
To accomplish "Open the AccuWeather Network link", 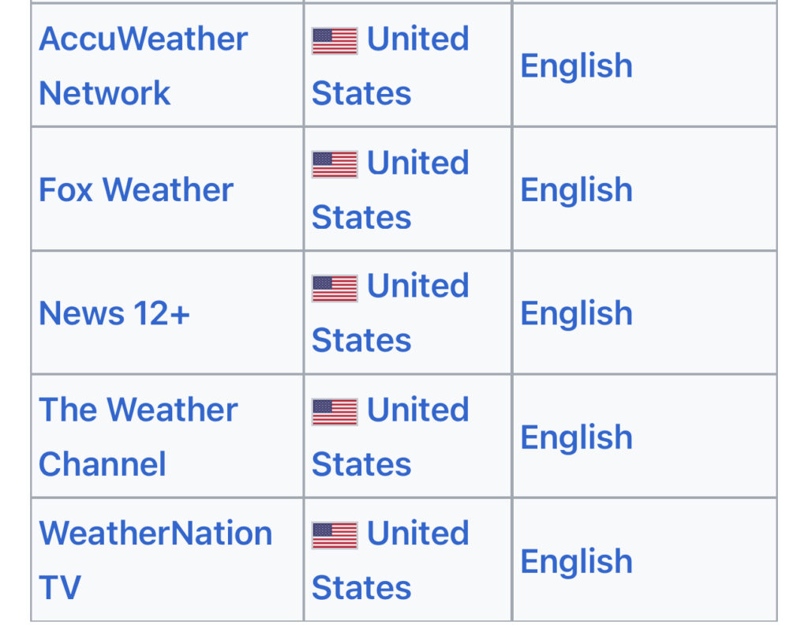I will (144, 66).
